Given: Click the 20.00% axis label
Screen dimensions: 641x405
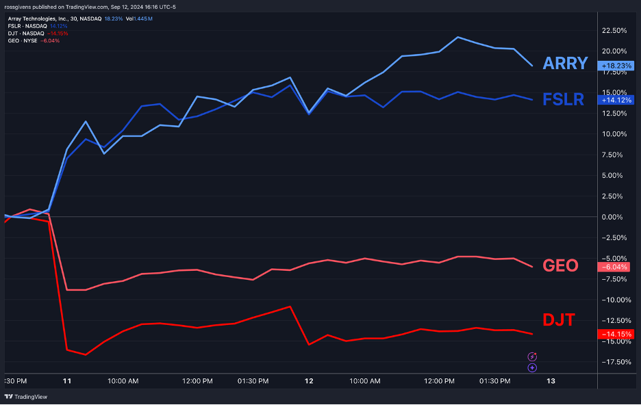Looking at the screenshot, I should pos(614,51).
